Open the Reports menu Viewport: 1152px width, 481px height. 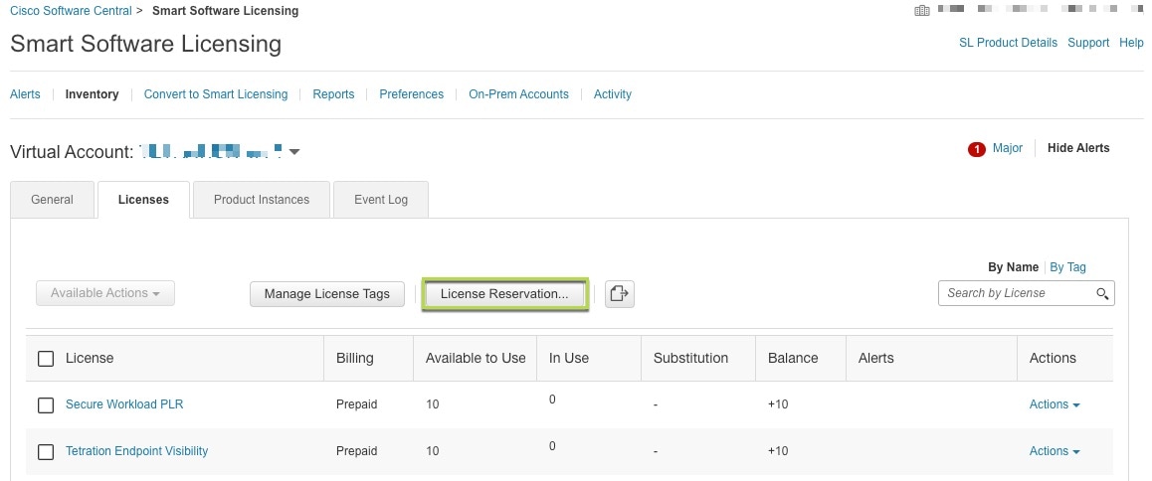pos(333,94)
